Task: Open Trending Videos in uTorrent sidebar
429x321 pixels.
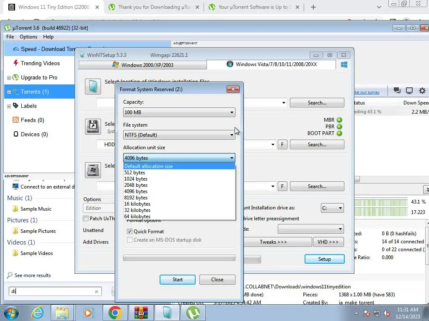Action: (39, 63)
